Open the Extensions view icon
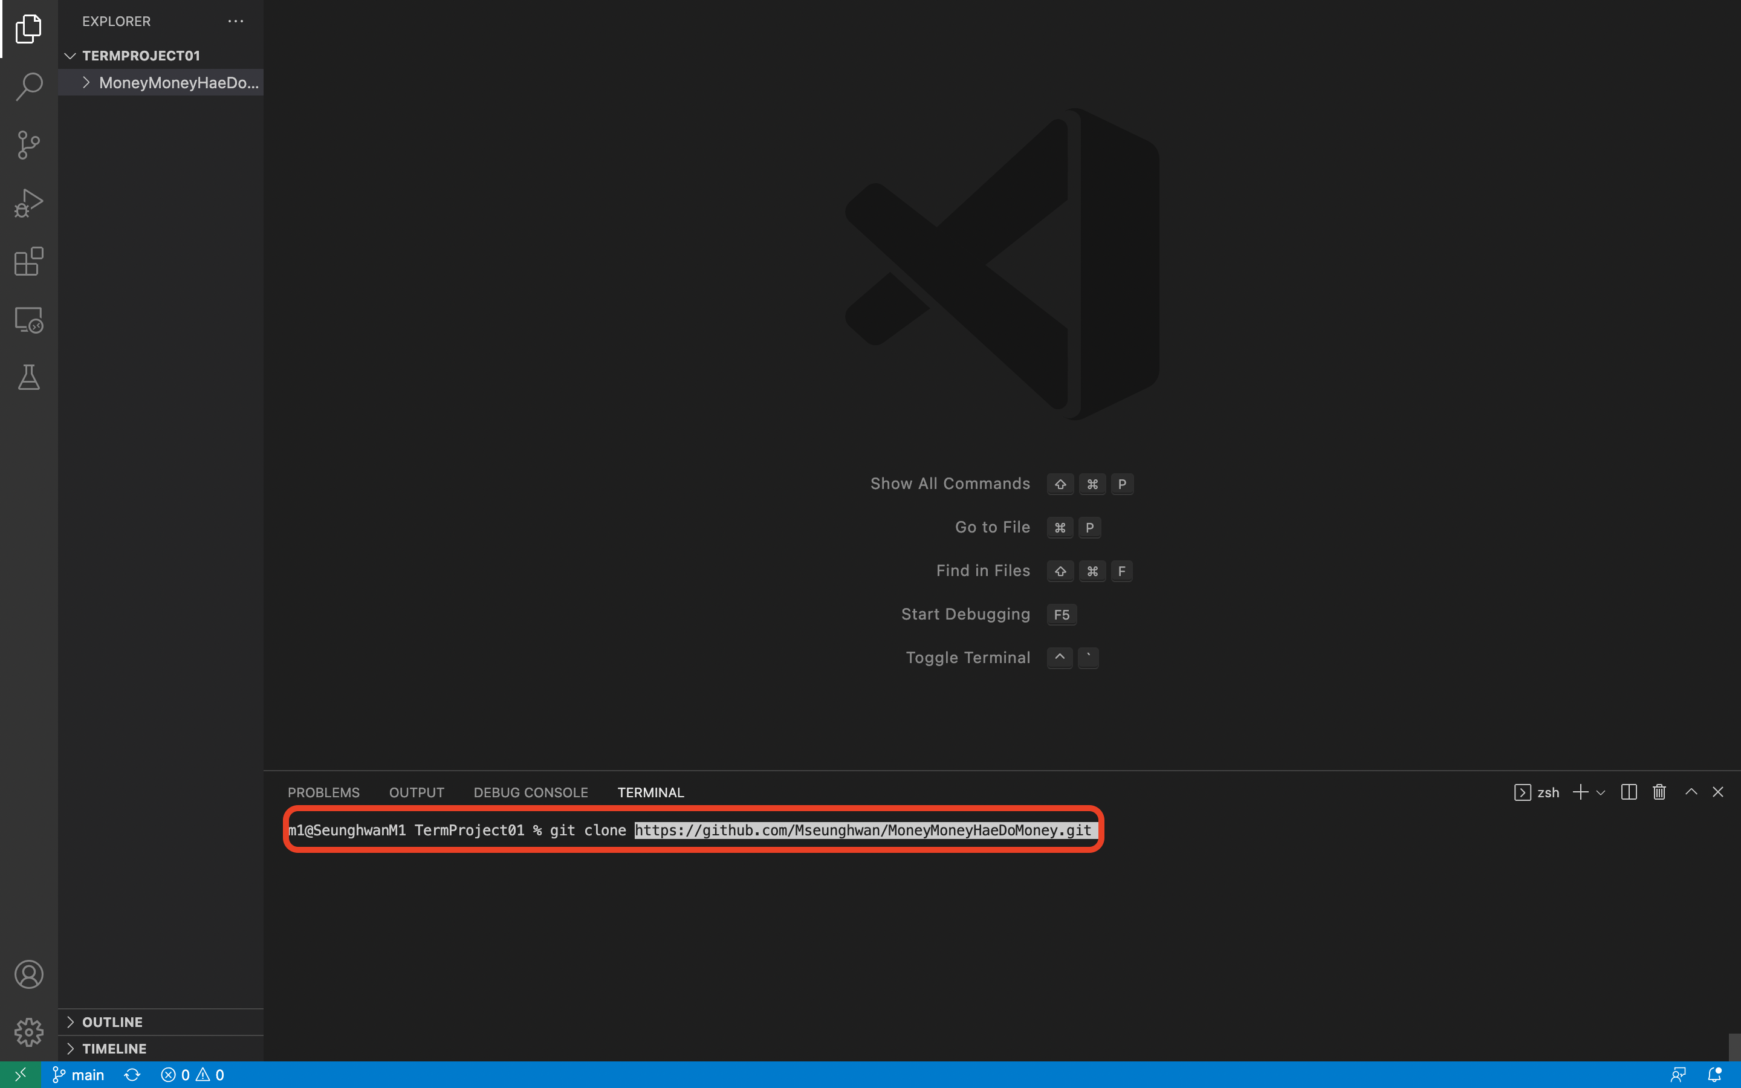Screen dimensions: 1741x1088 coord(29,261)
